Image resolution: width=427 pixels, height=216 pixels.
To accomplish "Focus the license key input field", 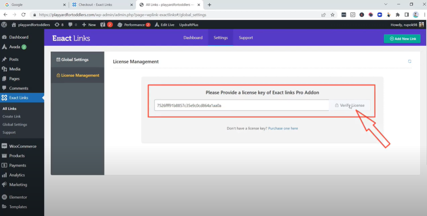I will [241, 105].
